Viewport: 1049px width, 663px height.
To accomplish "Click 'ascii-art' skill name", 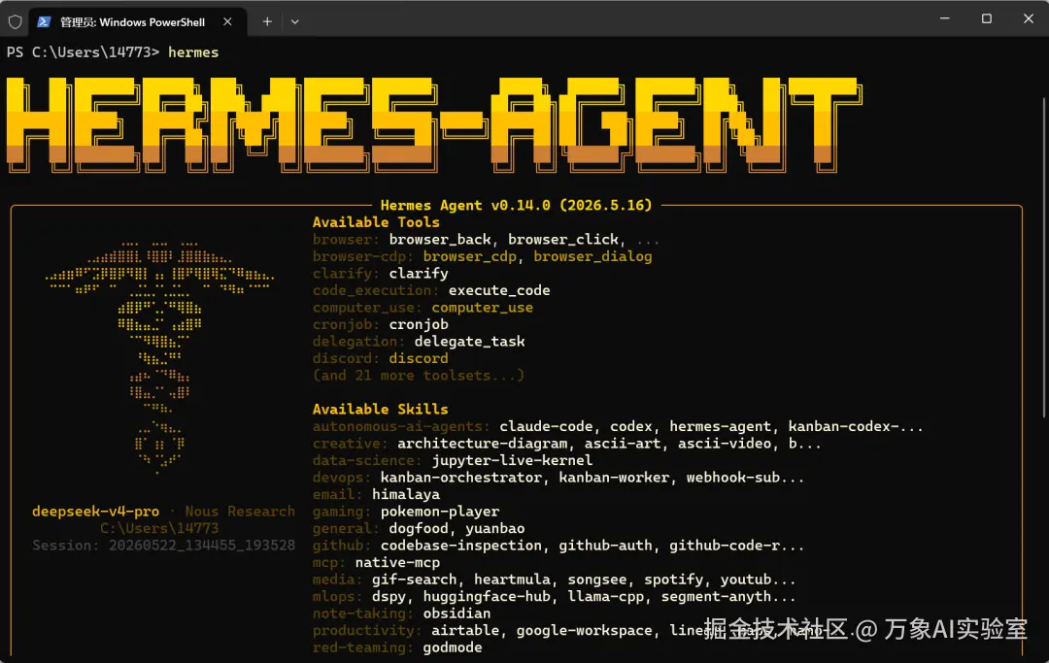I will 623,443.
